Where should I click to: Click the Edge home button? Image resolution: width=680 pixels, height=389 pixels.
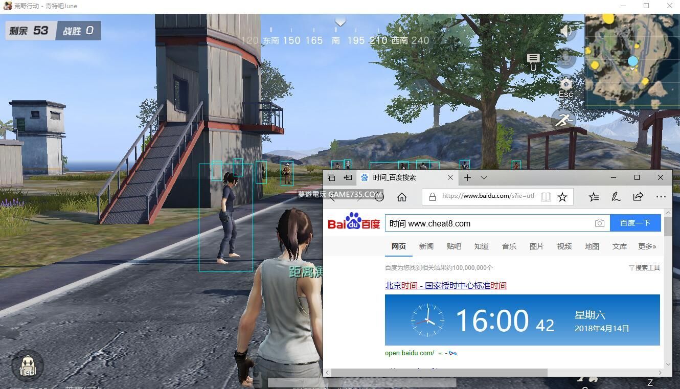pyautogui.click(x=402, y=197)
